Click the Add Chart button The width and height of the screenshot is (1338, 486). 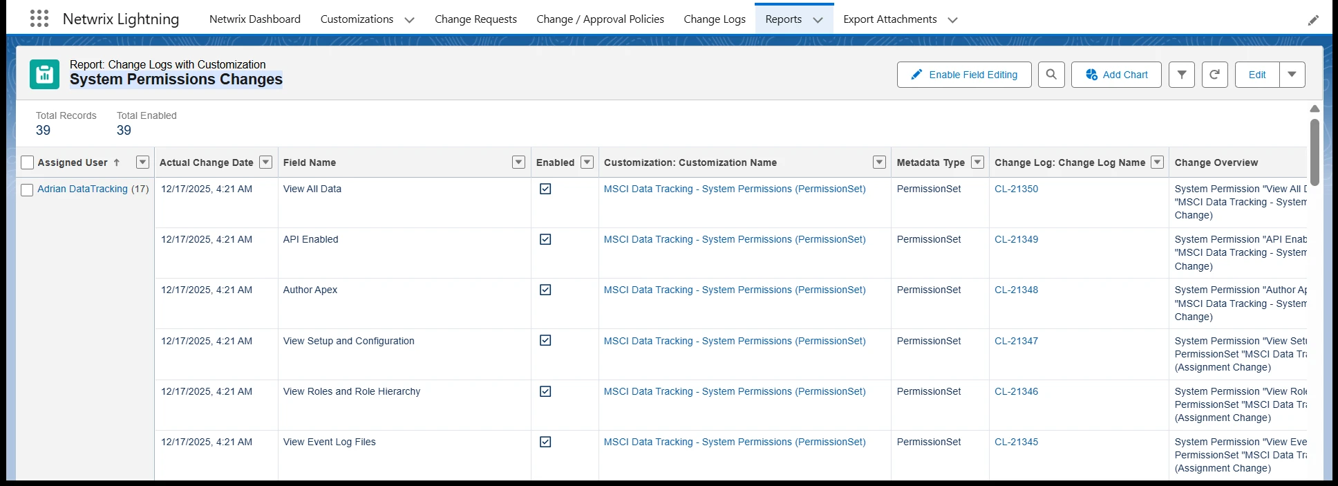click(x=1116, y=75)
